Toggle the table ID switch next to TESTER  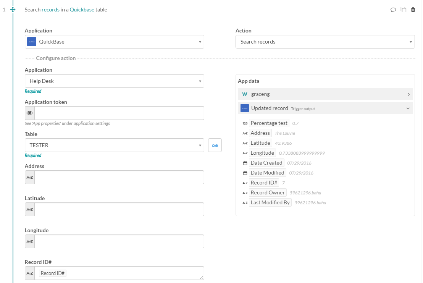tap(215, 146)
